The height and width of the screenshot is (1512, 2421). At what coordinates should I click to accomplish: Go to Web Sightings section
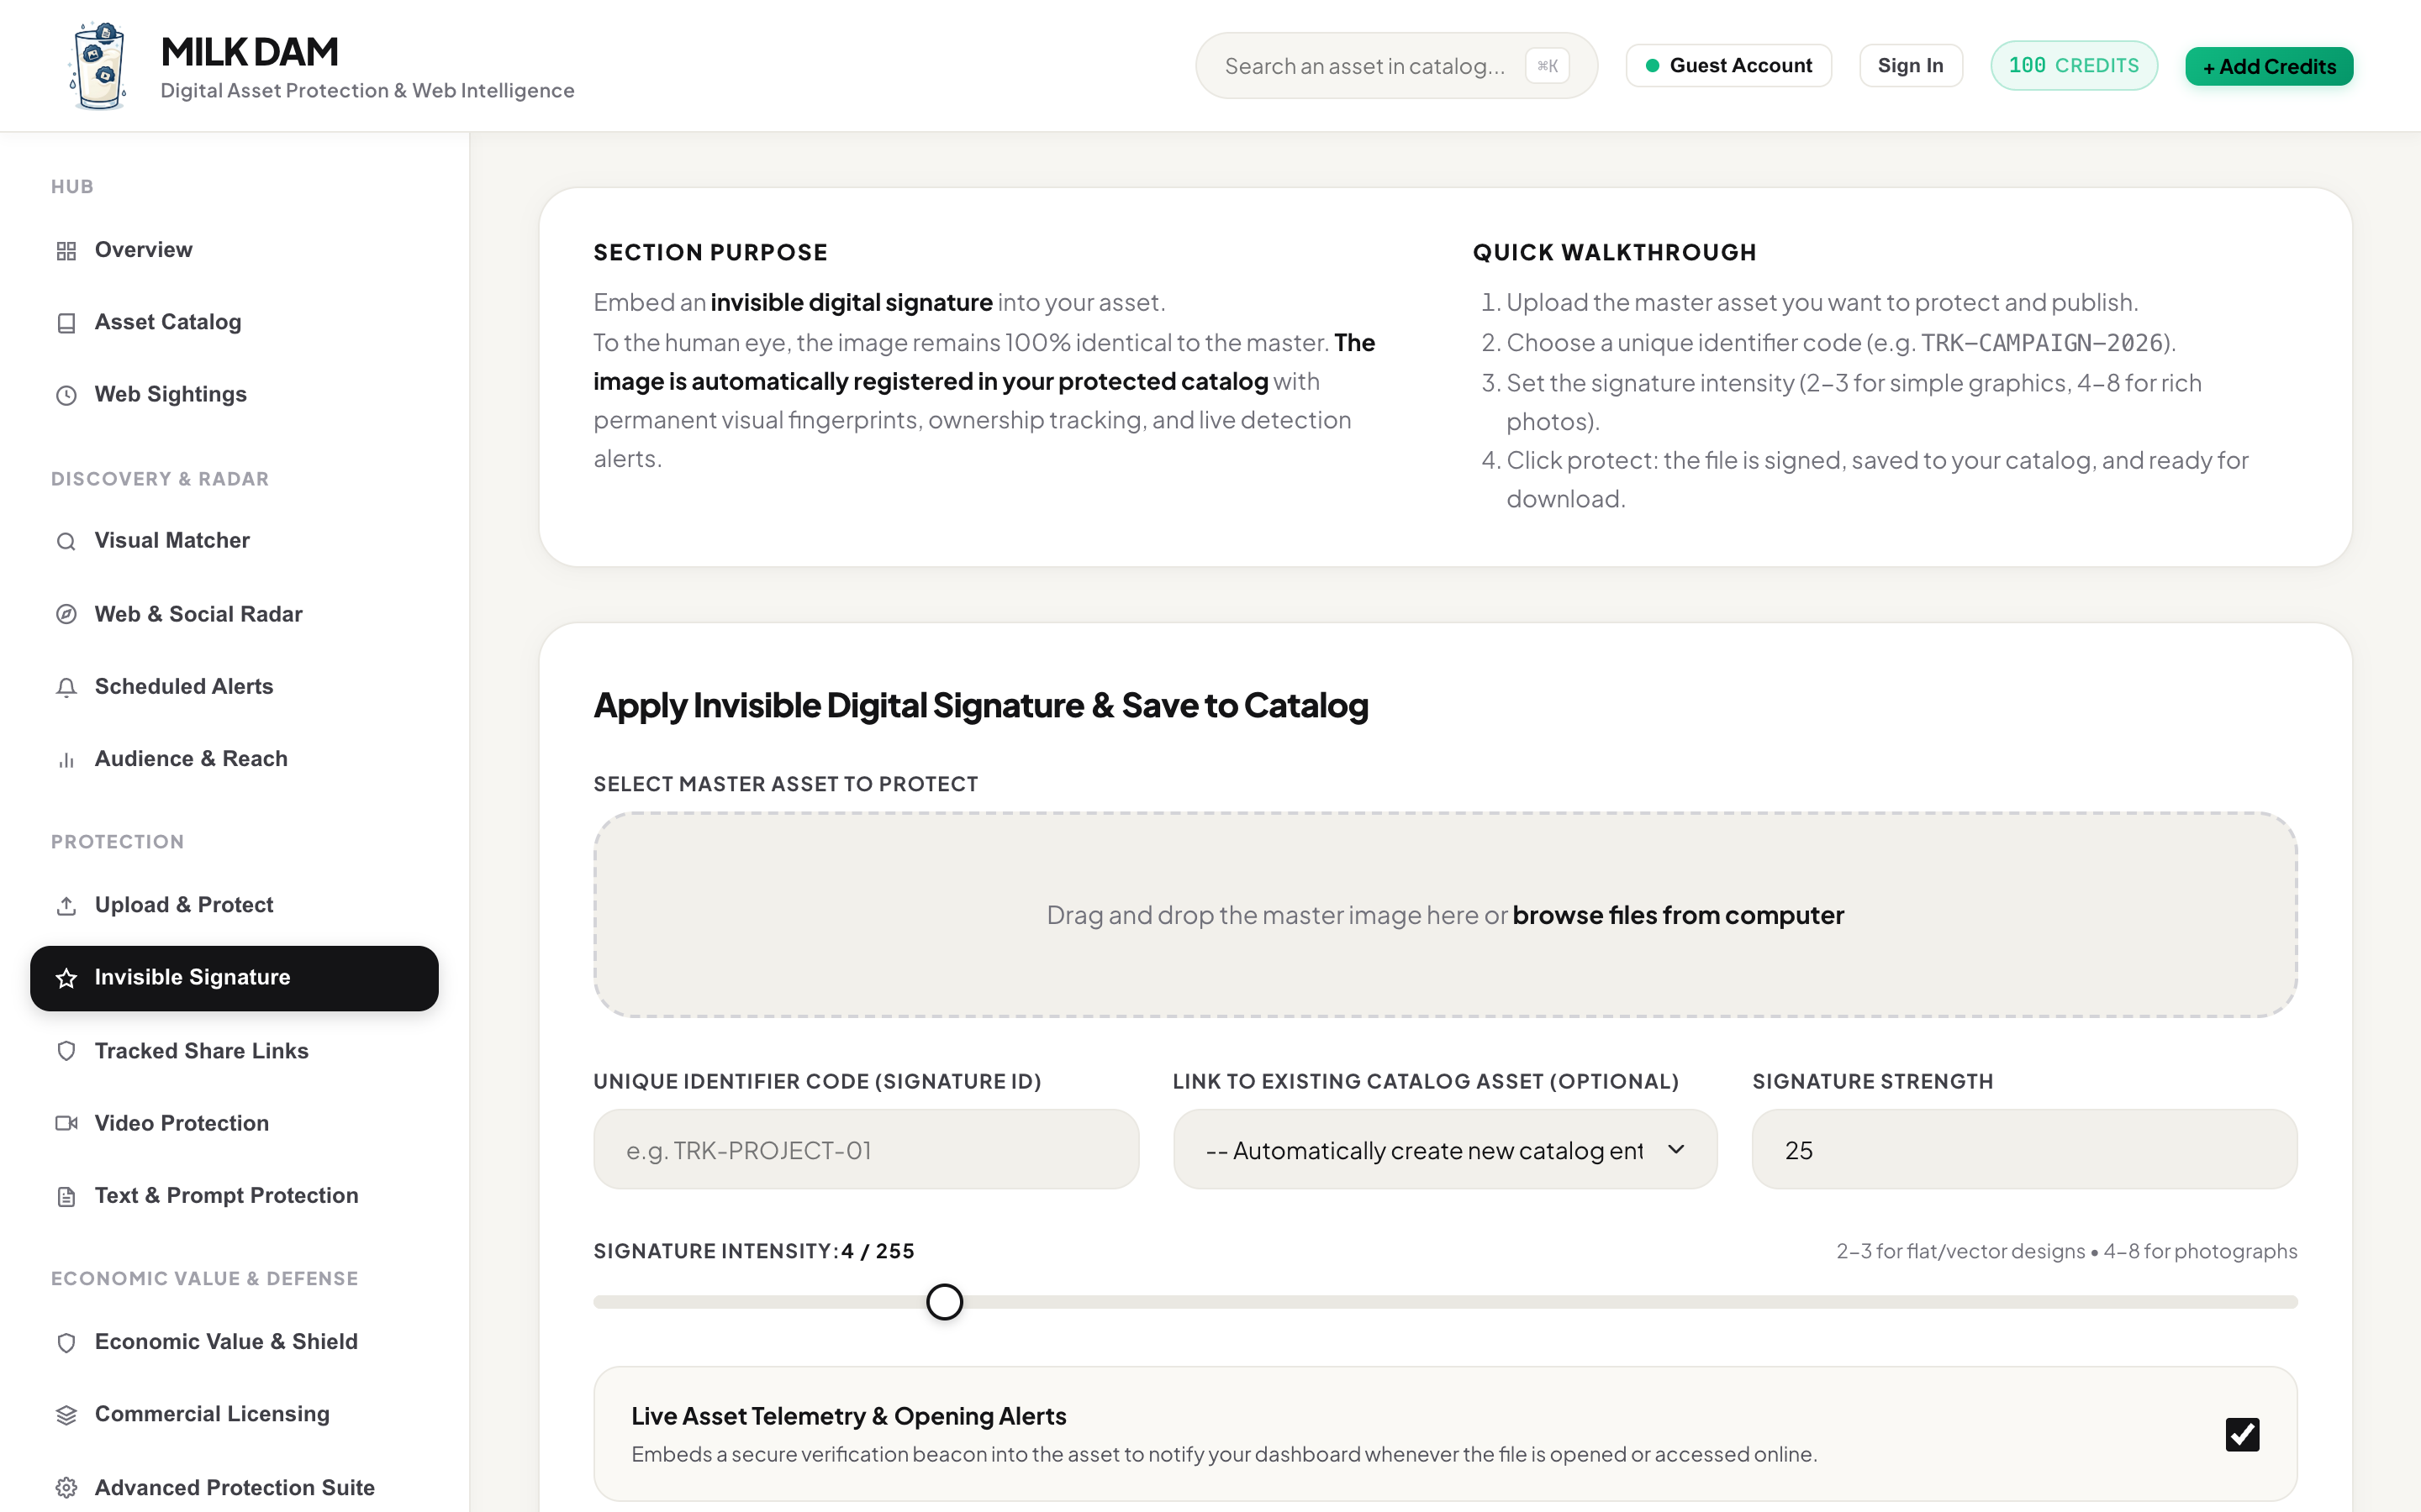point(234,394)
